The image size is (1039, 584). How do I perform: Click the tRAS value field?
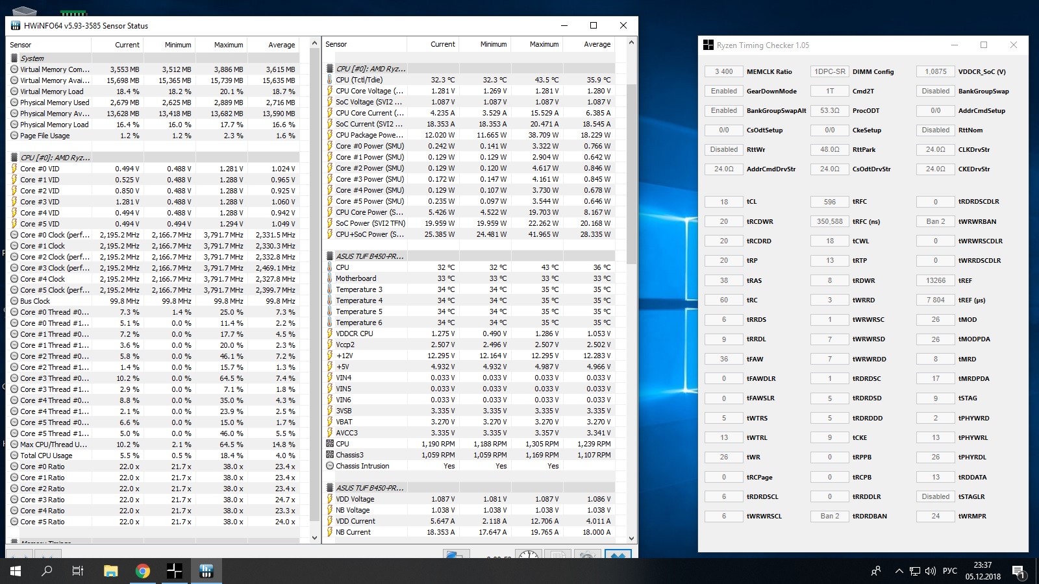(x=724, y=280)
